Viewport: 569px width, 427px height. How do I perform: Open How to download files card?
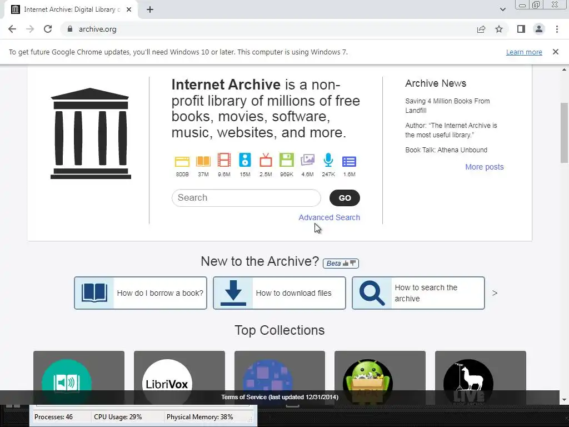279,293
